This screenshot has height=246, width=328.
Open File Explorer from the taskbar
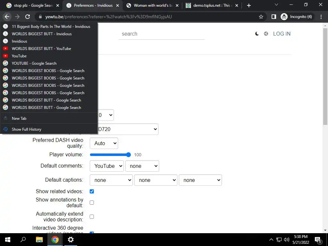pos(39,240)
